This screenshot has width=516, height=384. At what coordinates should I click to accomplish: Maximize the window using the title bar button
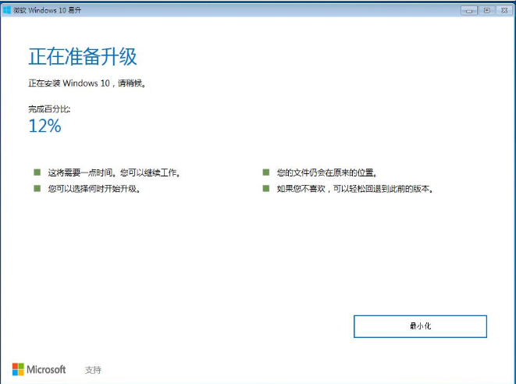tap(487, 9)
